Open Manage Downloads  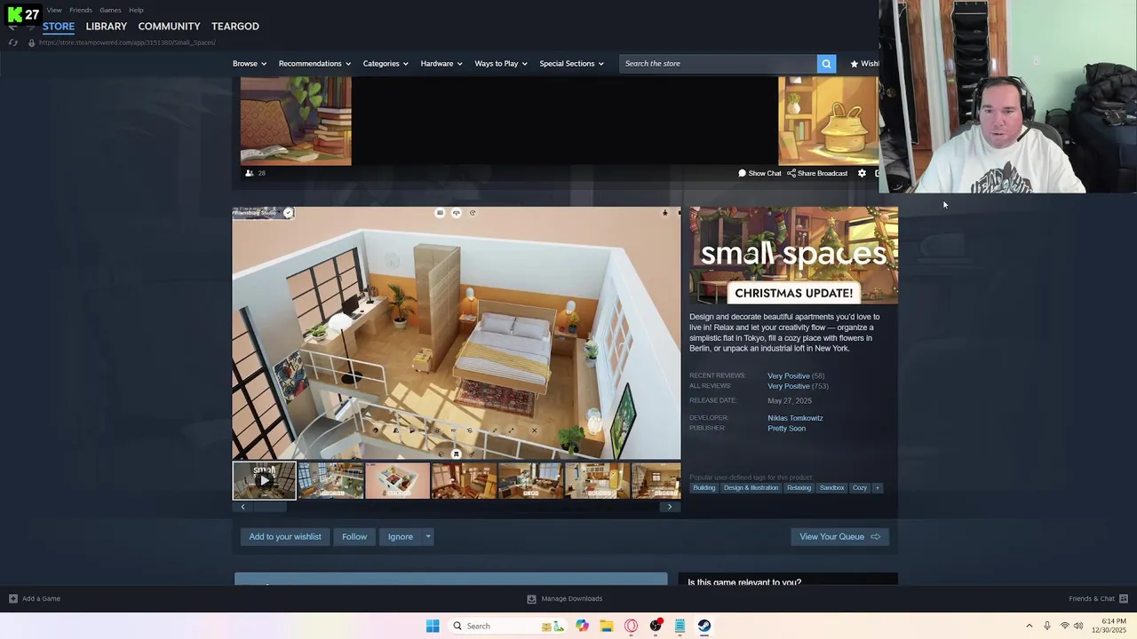pos(564,599)
